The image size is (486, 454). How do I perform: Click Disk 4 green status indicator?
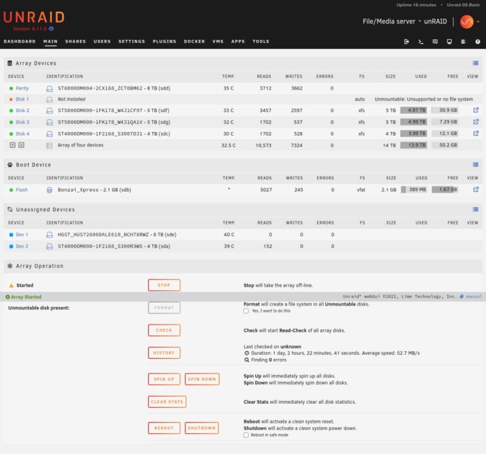(x=11, y=134)
